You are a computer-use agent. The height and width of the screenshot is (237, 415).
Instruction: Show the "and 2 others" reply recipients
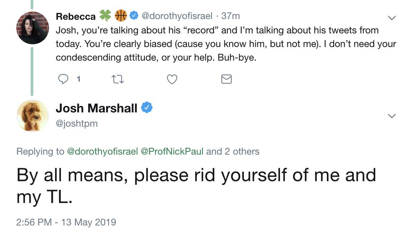point(233,151)
